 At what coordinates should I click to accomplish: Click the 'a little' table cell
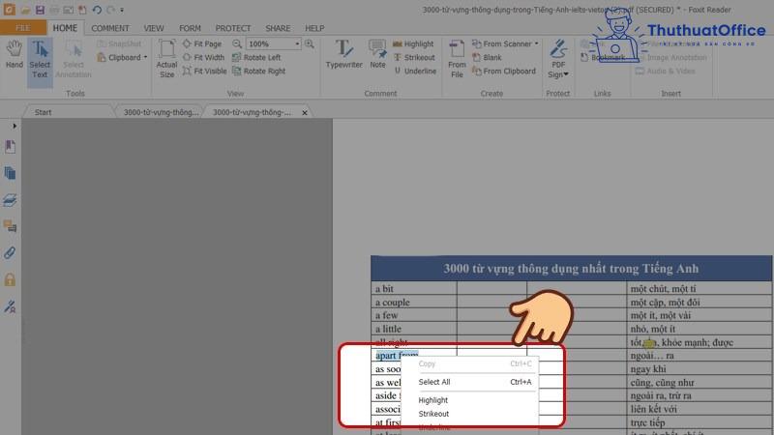pos(414,329)
